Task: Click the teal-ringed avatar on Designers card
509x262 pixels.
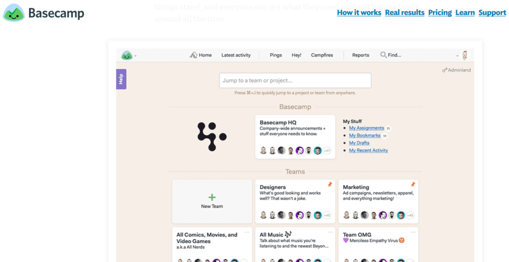Action: pos(318,215)
